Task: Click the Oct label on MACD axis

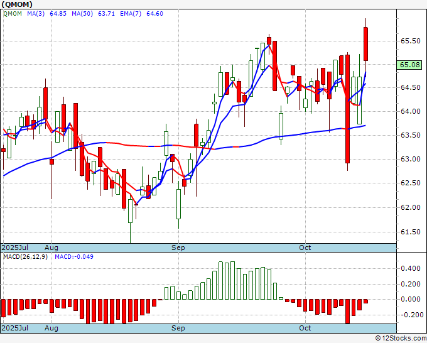Action: tap(305, 328)
